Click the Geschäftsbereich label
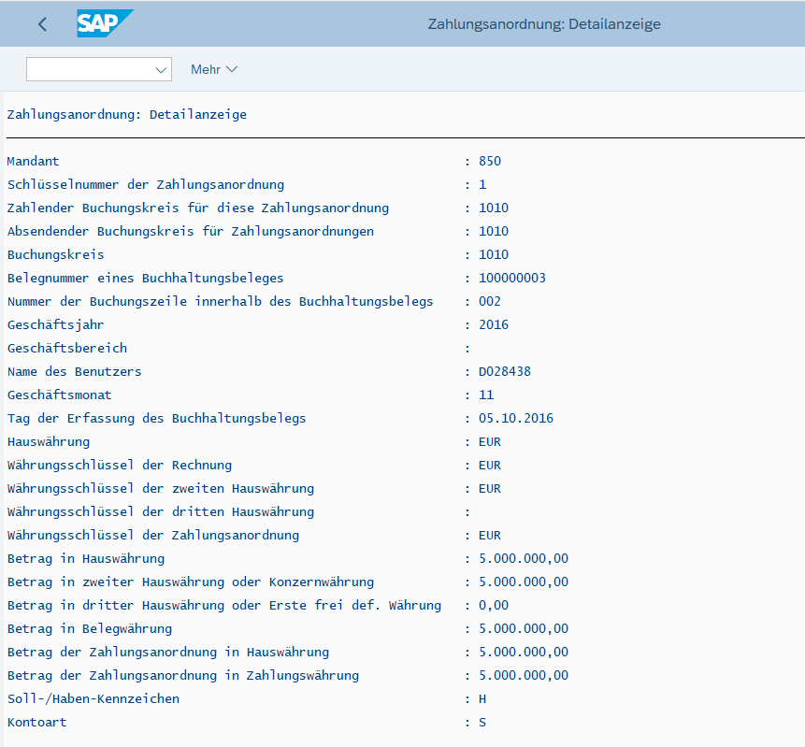The height and width of the screenshot is (747, 805). 66,348
